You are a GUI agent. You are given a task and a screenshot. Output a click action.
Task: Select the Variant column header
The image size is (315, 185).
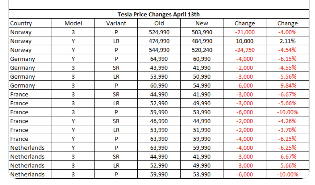tap(116, 23)
